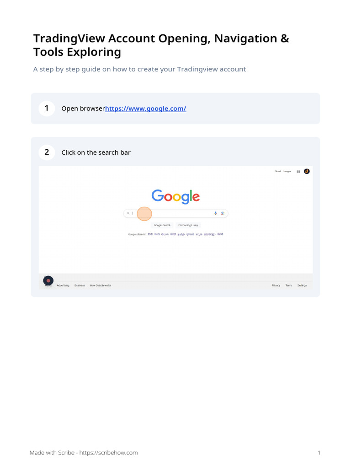This screenshot has width=351, height=469.
Task: Open the How Search works link
Action: (101, 285)
